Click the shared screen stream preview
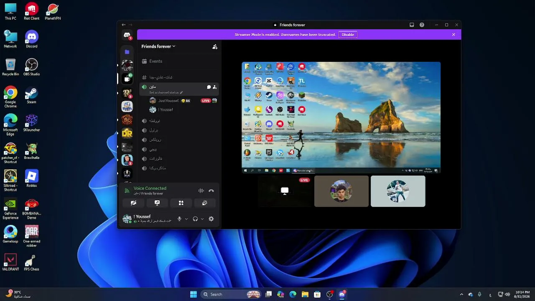The height and width of the screenshot is (301, 535). 341,117
